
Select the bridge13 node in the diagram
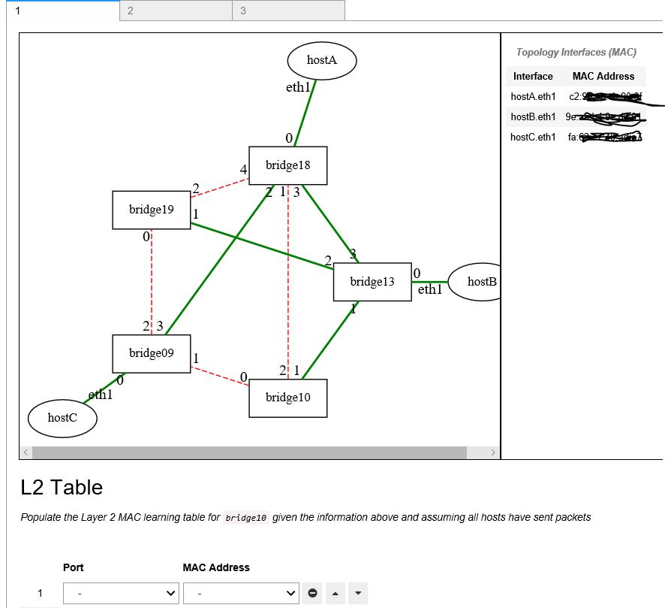click(x=372, y=281)
